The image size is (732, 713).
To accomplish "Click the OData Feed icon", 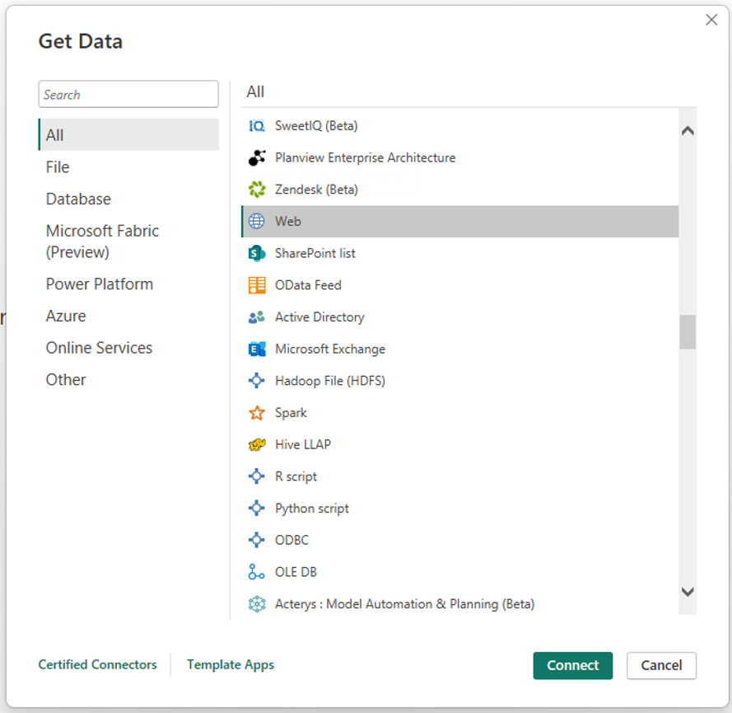I will coord(257,285).
